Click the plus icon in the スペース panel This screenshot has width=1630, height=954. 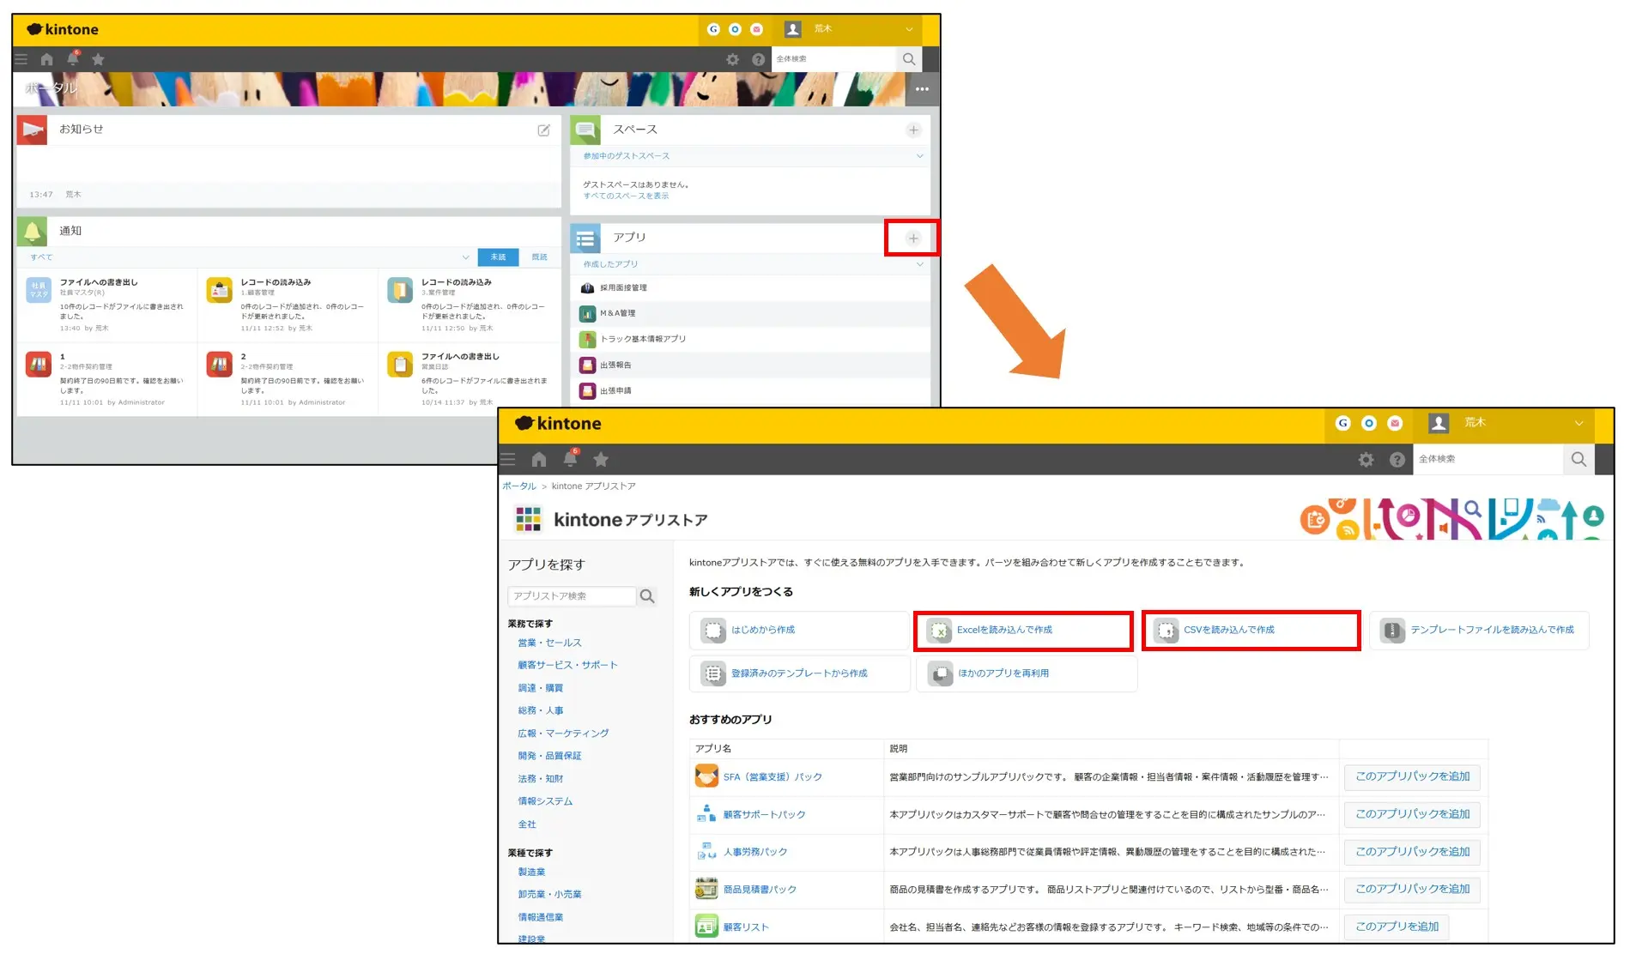coord(913,130)
